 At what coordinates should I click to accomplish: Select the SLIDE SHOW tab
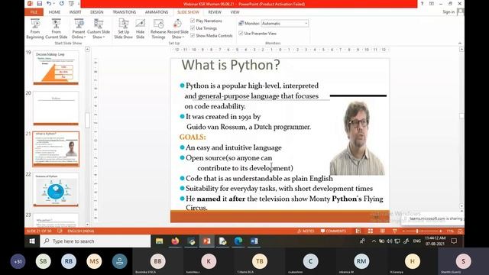point(188,12)
